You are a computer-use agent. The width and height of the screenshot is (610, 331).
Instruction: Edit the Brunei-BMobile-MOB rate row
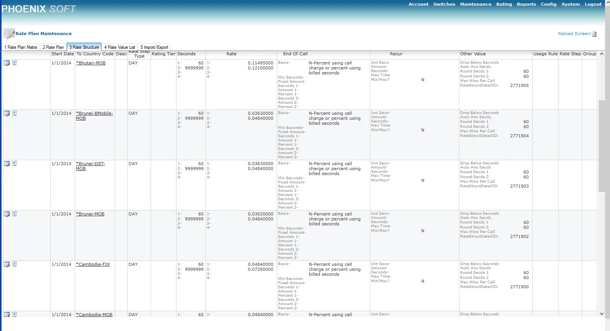click(7, 113)
